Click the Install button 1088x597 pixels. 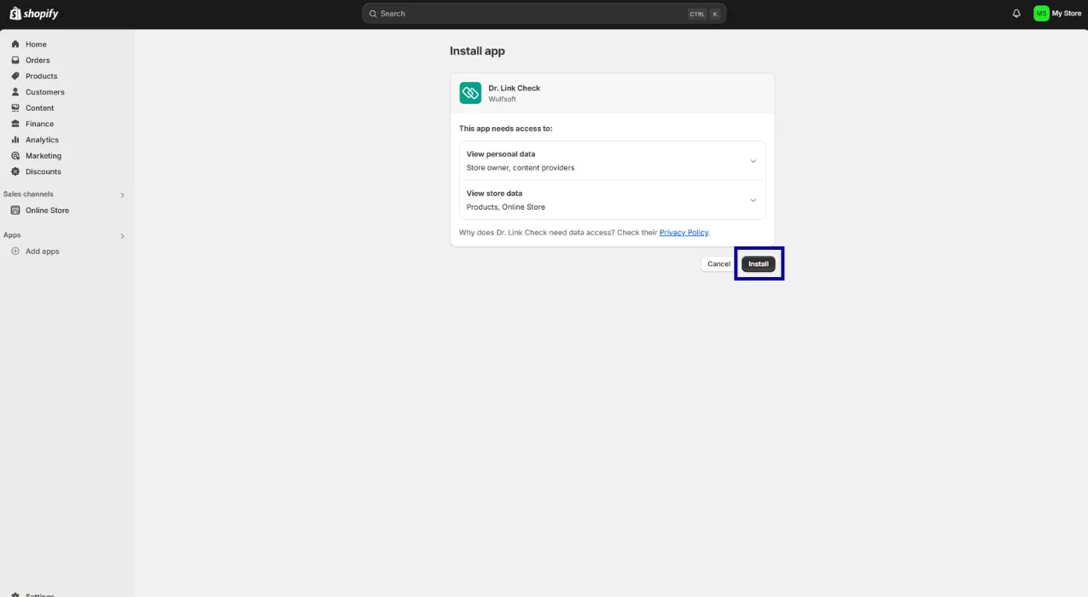click(x=759, y=264)
